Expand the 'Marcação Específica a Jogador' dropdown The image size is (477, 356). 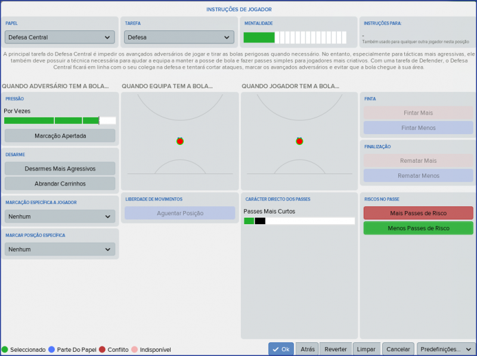pyautogui.click(x=60, y=216)
